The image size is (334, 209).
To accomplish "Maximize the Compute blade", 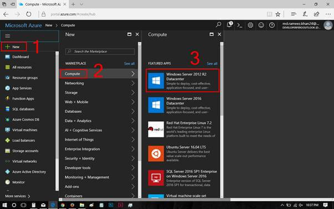I will point(211,34).
